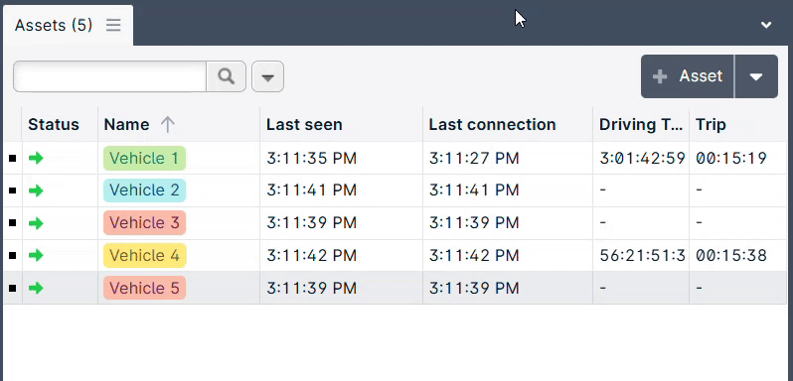
Task: Focus the asset search input field
Action: [109, 76]
